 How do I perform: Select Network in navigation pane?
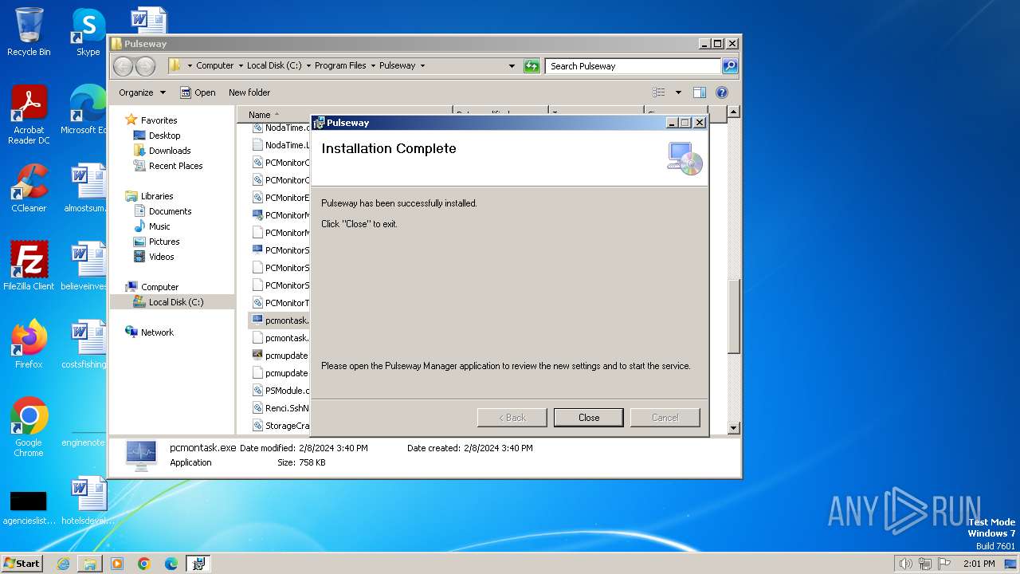[x=157, y=332]
